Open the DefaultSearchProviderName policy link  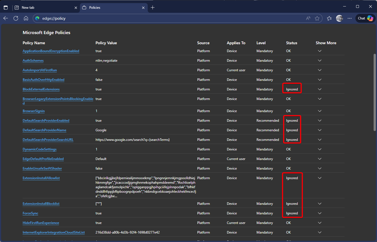pyautogui.click(x=44, y=130)
